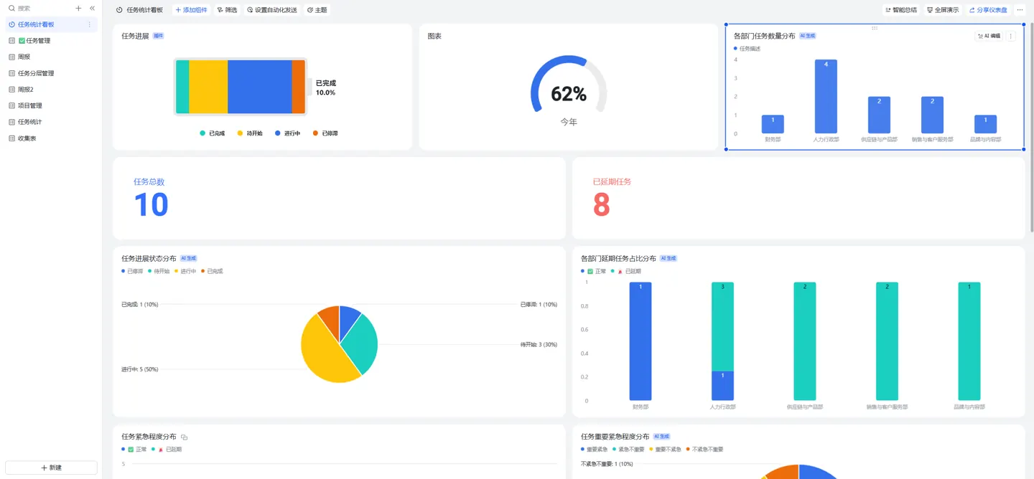Screen dimensions: 1034x479
Task: Click the table icon beside 周报2
Action: click(x=11, y=90)
